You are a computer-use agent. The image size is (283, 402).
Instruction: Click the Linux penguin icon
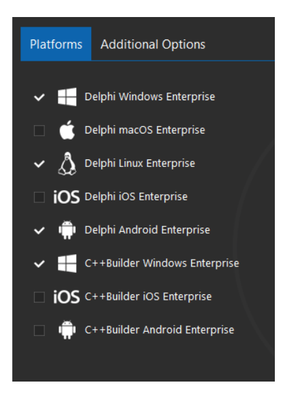pos(67,164)
